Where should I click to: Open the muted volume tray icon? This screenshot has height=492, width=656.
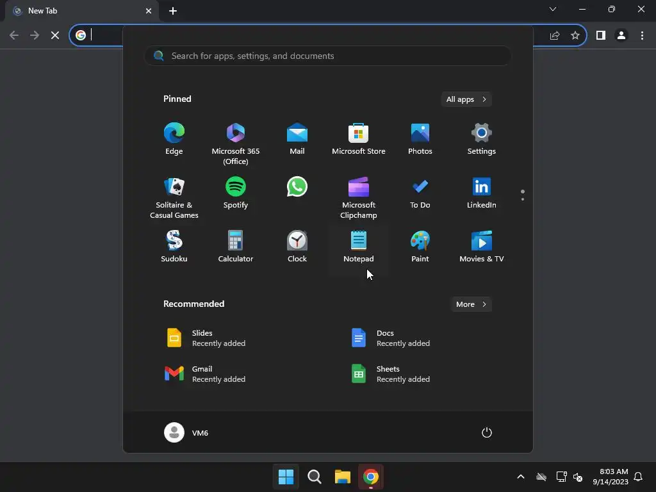pos(578,477)
